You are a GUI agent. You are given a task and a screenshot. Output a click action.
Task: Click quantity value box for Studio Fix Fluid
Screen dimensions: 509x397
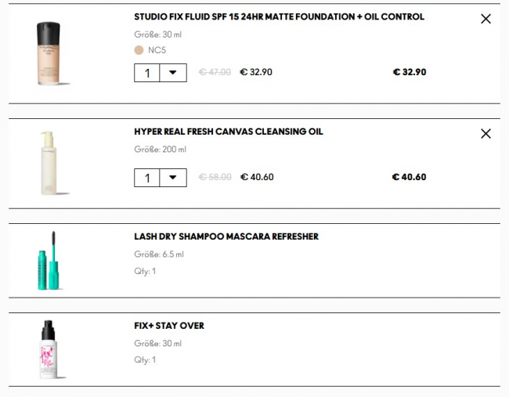pos(147,73)
